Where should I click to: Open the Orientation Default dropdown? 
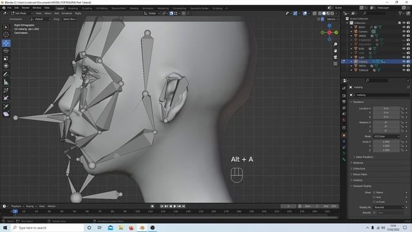click(41, 19)
